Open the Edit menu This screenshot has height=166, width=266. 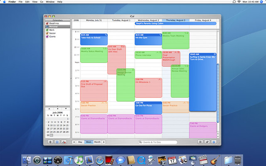[x=27, y=2]
